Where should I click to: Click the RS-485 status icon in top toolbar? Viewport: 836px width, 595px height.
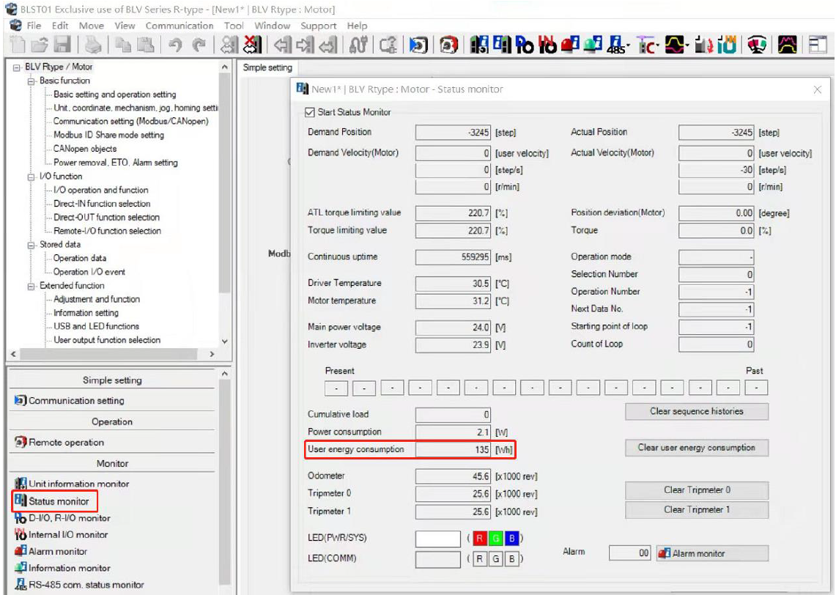pos(617,45)
